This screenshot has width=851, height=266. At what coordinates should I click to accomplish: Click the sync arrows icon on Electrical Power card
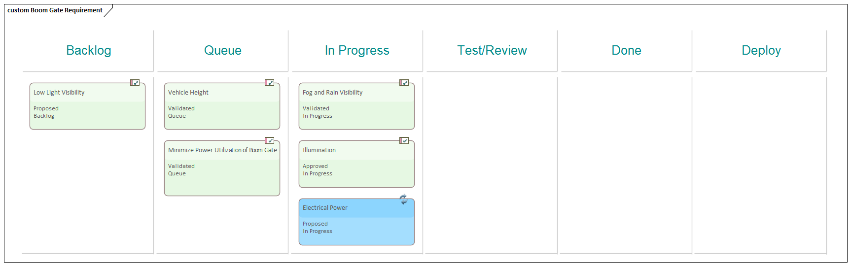point(403,199)
